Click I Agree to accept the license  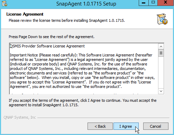click(126, 126)
